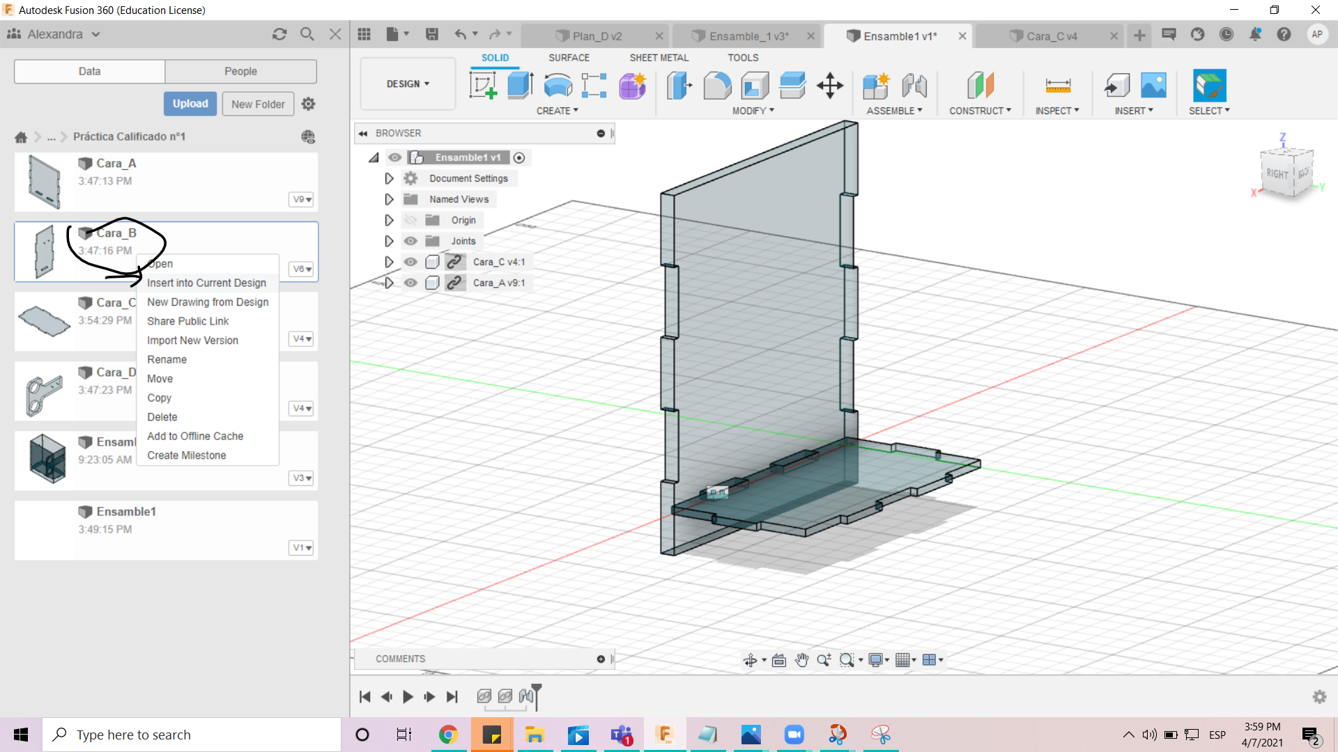Expand the Named Views node
This screenshot has height=752, width=1338.
coord(387,199)
